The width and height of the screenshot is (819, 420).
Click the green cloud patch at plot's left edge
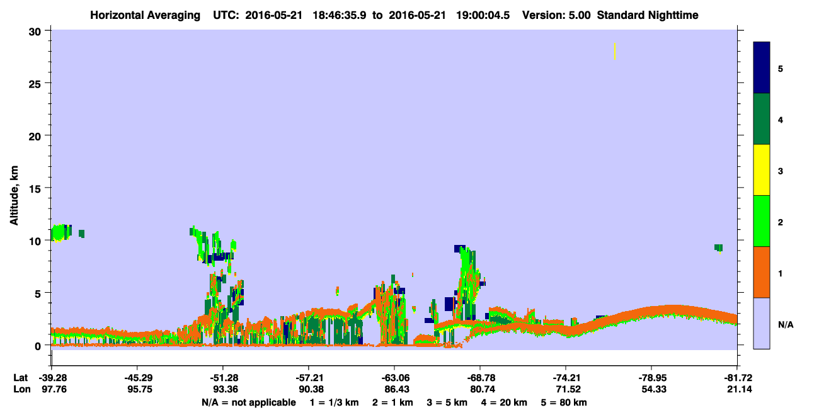61,232
